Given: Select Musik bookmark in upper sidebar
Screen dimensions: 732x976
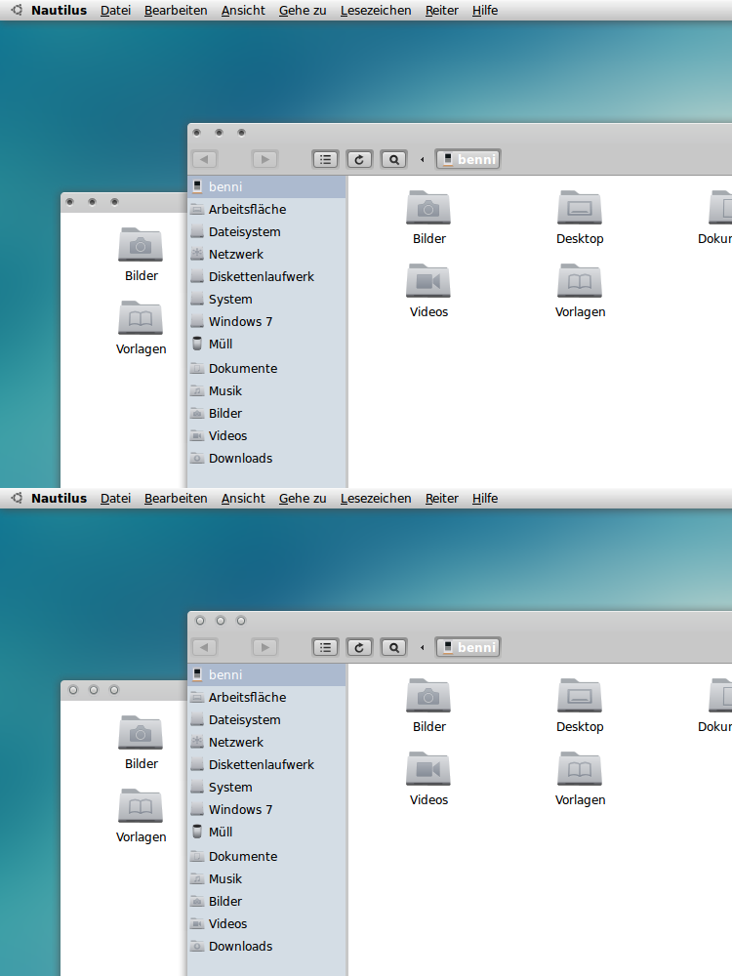Looking at the screenshot, I should pos(266,391).
